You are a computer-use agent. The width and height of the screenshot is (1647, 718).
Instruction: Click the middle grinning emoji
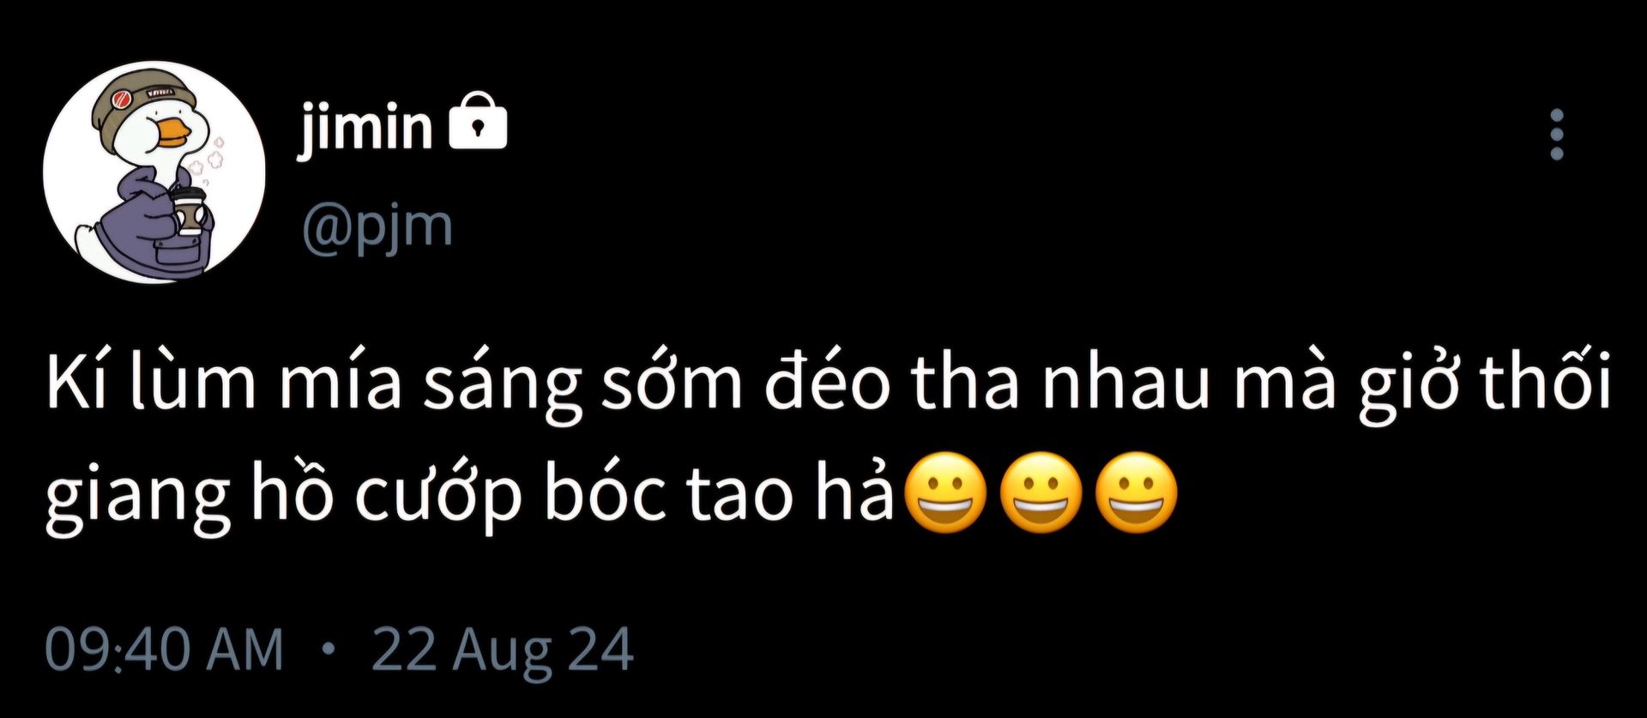point(1041,493)
